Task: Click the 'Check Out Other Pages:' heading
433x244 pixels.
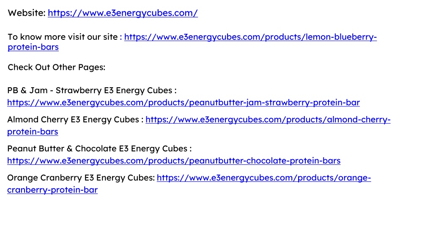Action: click(x=56, y=67)
